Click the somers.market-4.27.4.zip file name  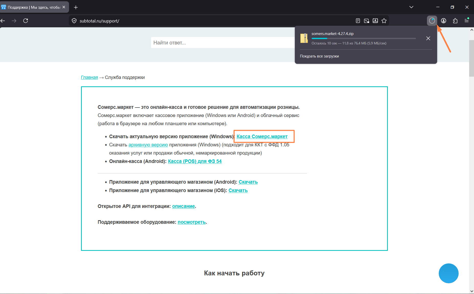coord(332,34)
